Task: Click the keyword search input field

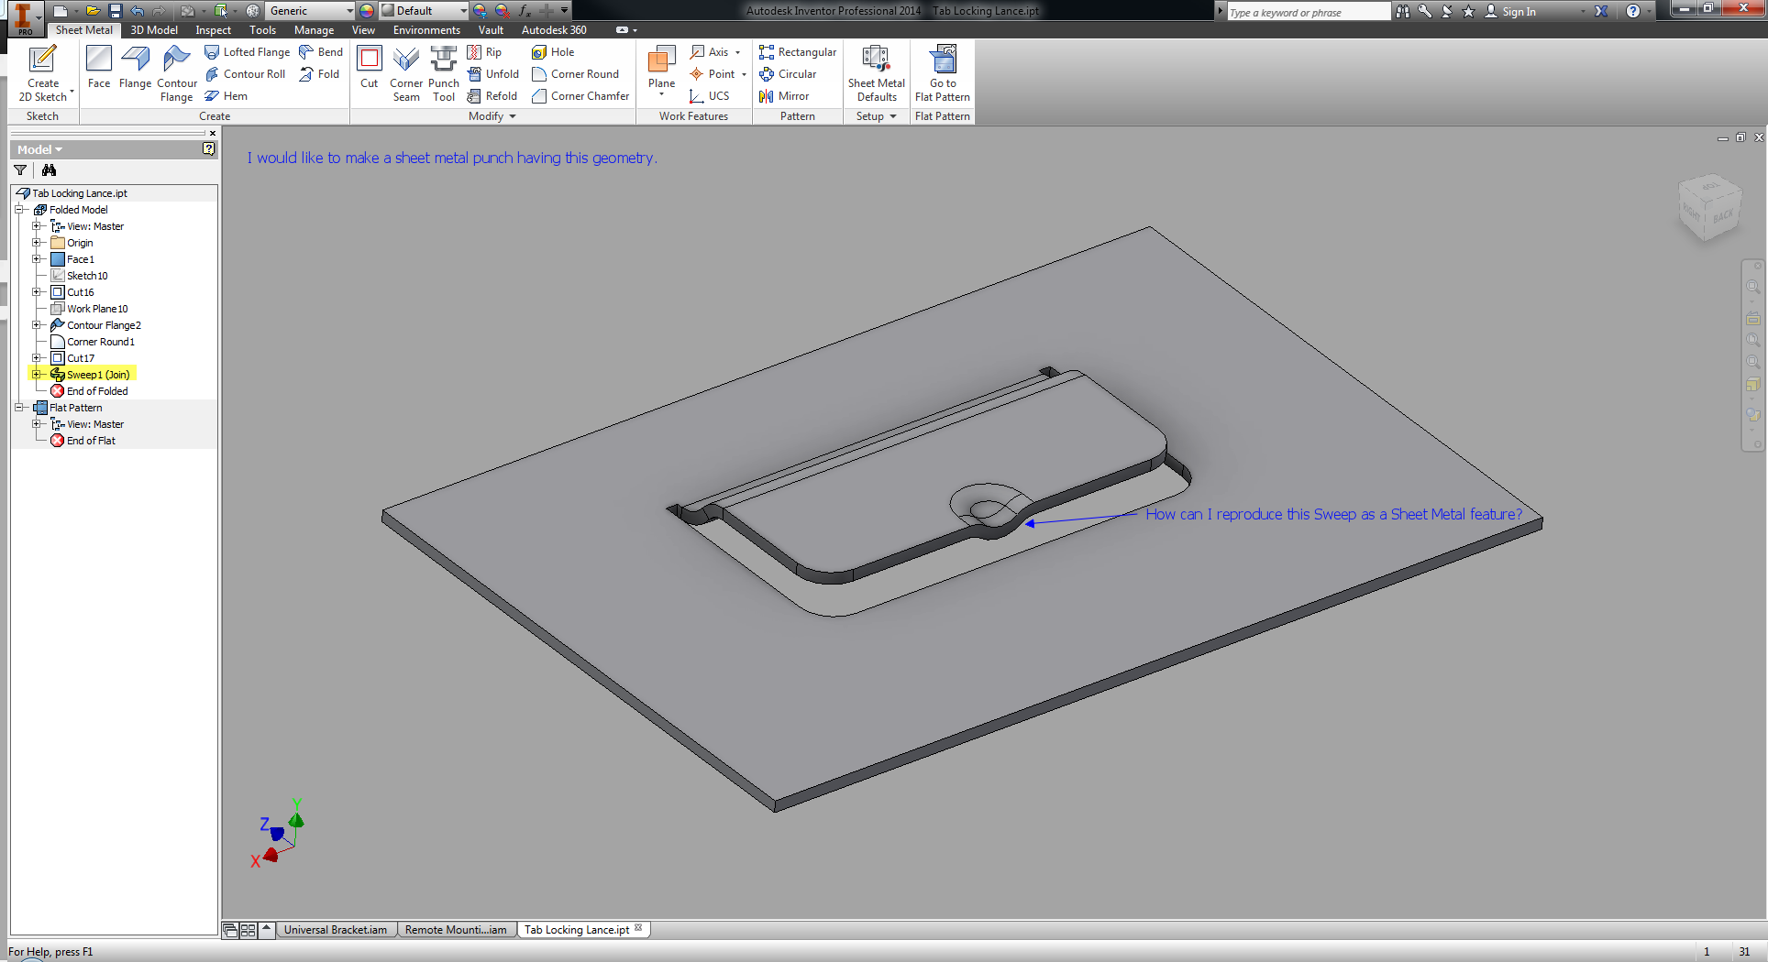Action: (1308, 12)
